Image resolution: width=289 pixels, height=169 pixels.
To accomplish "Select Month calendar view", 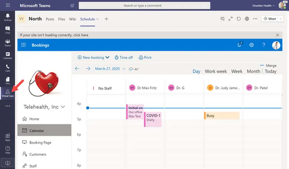I will click(254, 71).
